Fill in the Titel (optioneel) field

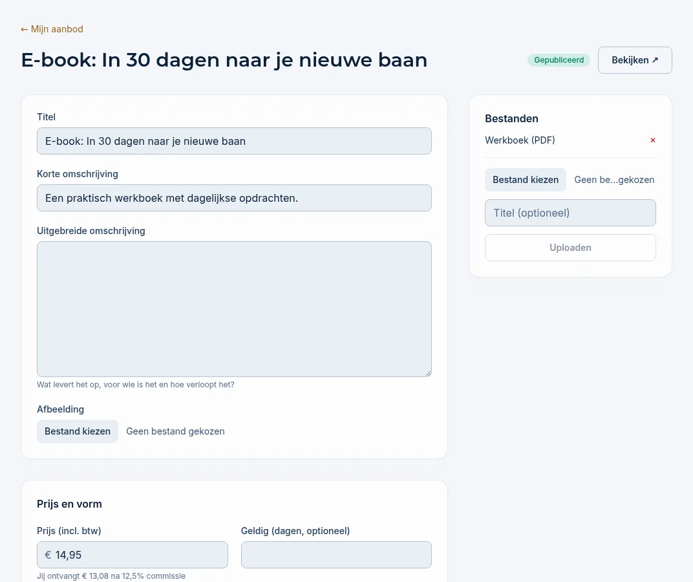pos(570,213)
